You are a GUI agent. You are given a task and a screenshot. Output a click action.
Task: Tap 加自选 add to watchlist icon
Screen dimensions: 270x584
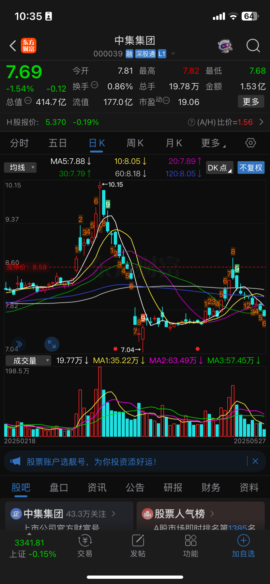243,540
